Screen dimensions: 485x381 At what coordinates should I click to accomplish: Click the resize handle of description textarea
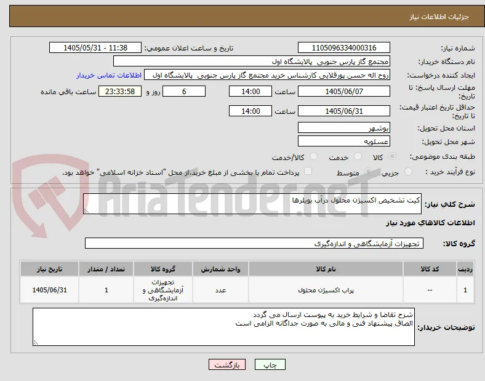(x=86, y=211)
